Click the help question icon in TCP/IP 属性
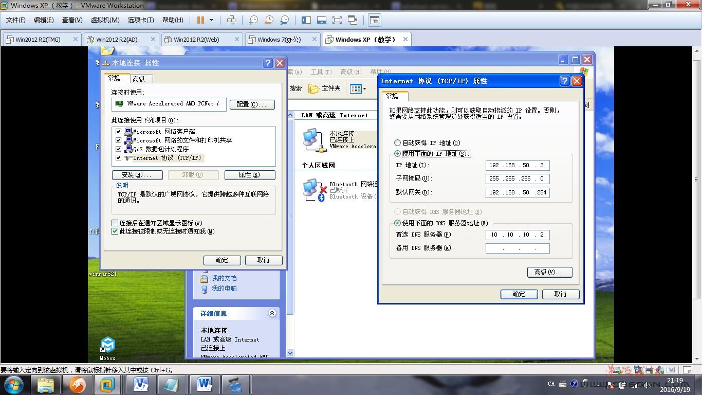 coord(565,81)
